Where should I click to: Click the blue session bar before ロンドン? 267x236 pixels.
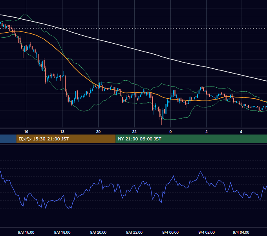coord(8,139)
